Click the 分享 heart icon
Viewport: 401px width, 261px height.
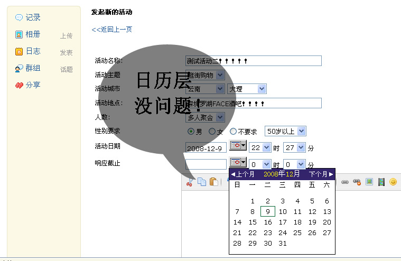(19, 85)
